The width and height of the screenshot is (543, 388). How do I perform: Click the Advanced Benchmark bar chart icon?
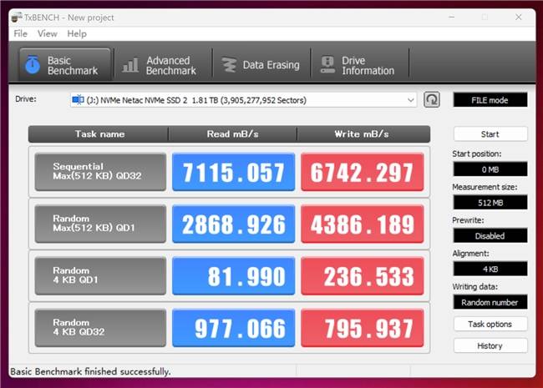tap(130, 65)
